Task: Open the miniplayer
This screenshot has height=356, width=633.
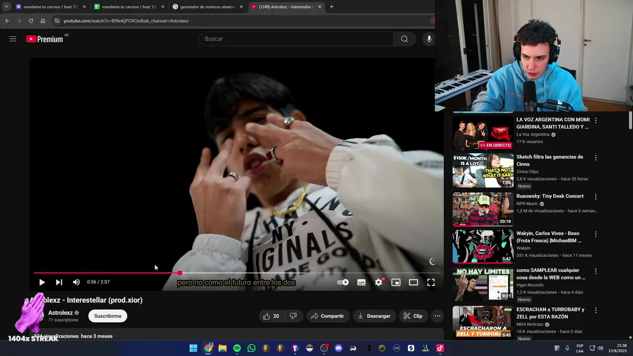Action: point(396,282)
